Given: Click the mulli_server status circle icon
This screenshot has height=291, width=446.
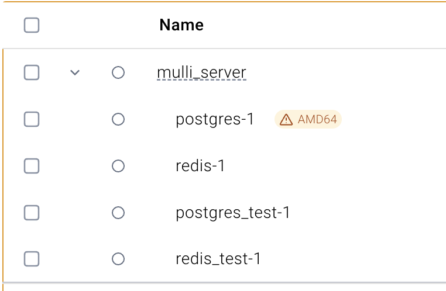Looking at the screenshot, I should [x=118, y=72].
